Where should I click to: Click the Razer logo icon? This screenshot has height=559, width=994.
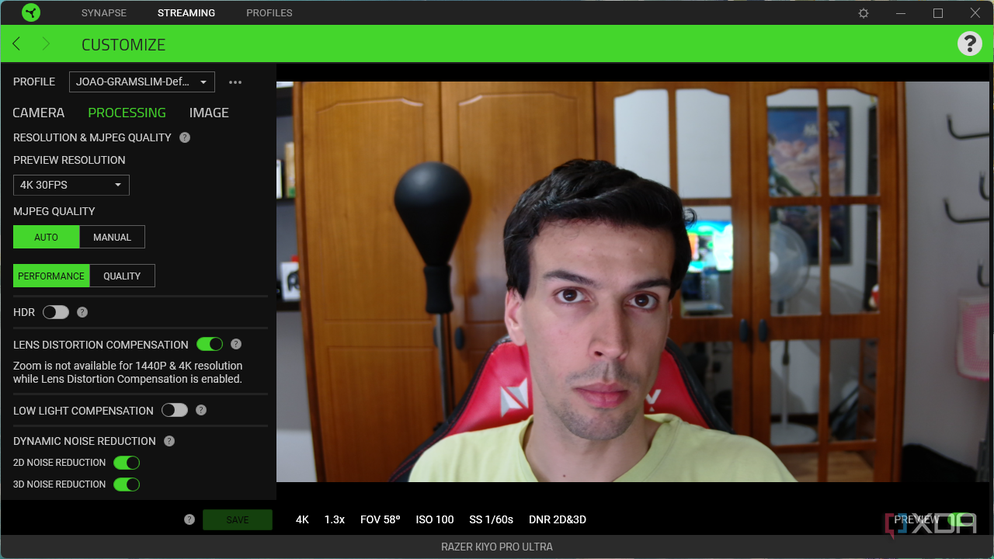tap(31, 12)
